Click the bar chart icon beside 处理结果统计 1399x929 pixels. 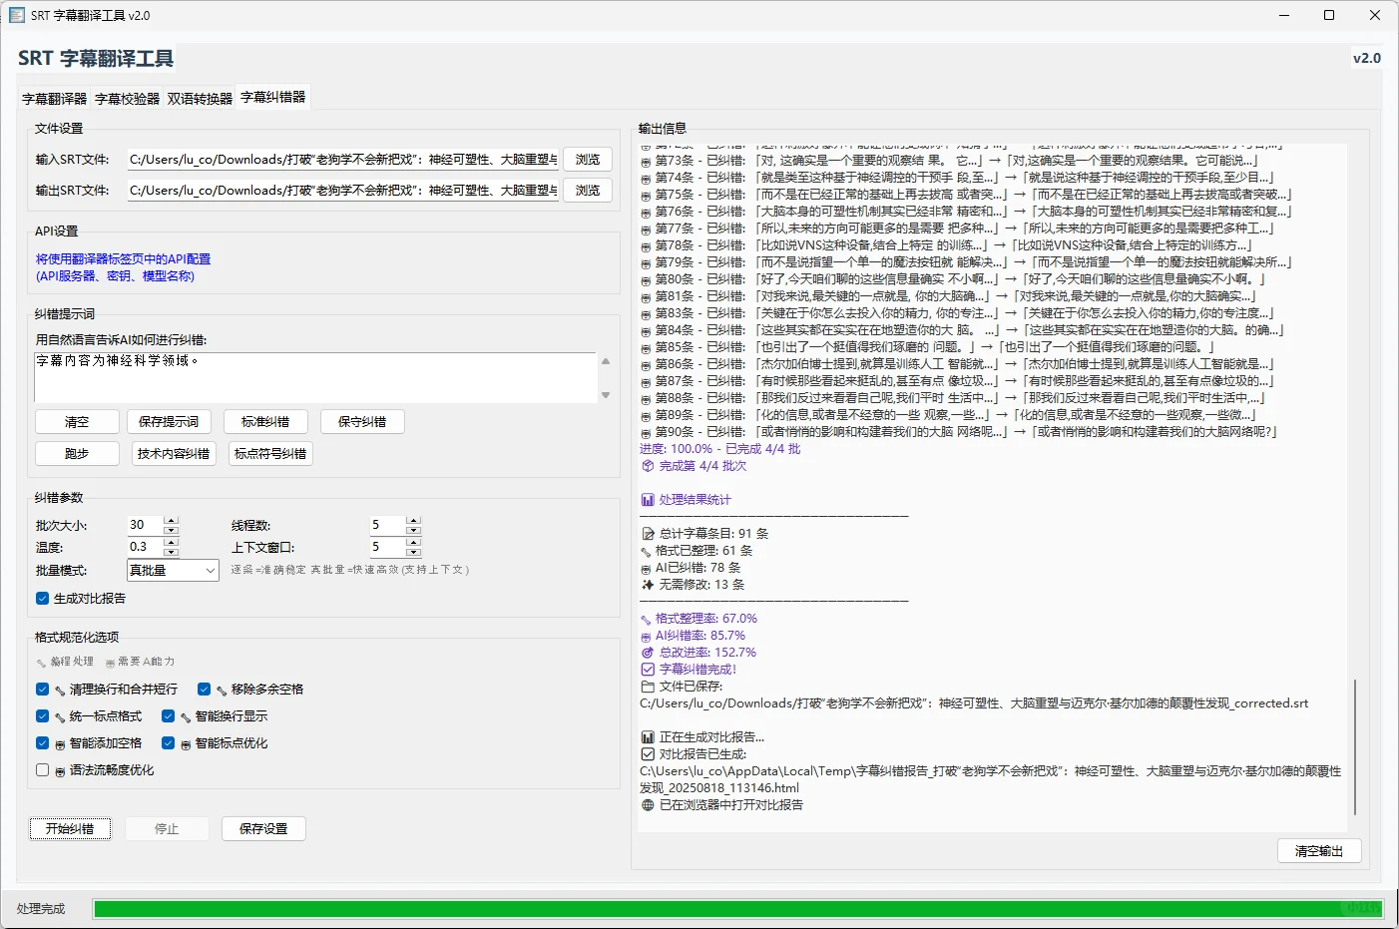tap(648, 500)
